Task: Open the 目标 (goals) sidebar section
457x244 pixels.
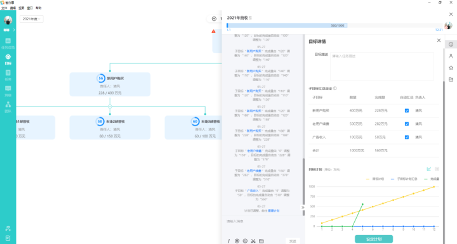Action: click(8, 59)
